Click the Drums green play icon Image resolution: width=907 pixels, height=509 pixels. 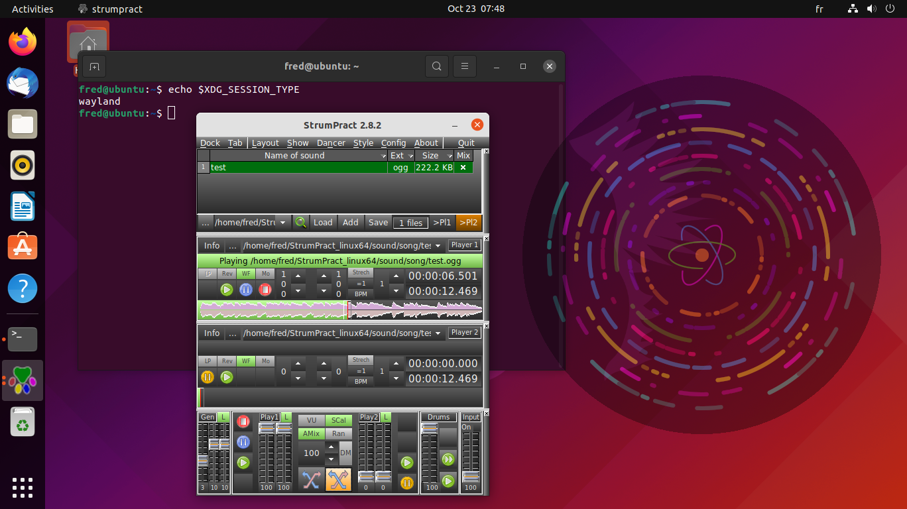click(448, 481)
